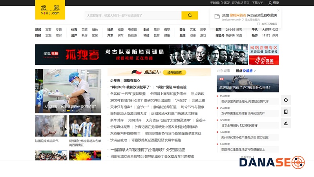Switch to the 热点追击 tab

tap(244, 71)
